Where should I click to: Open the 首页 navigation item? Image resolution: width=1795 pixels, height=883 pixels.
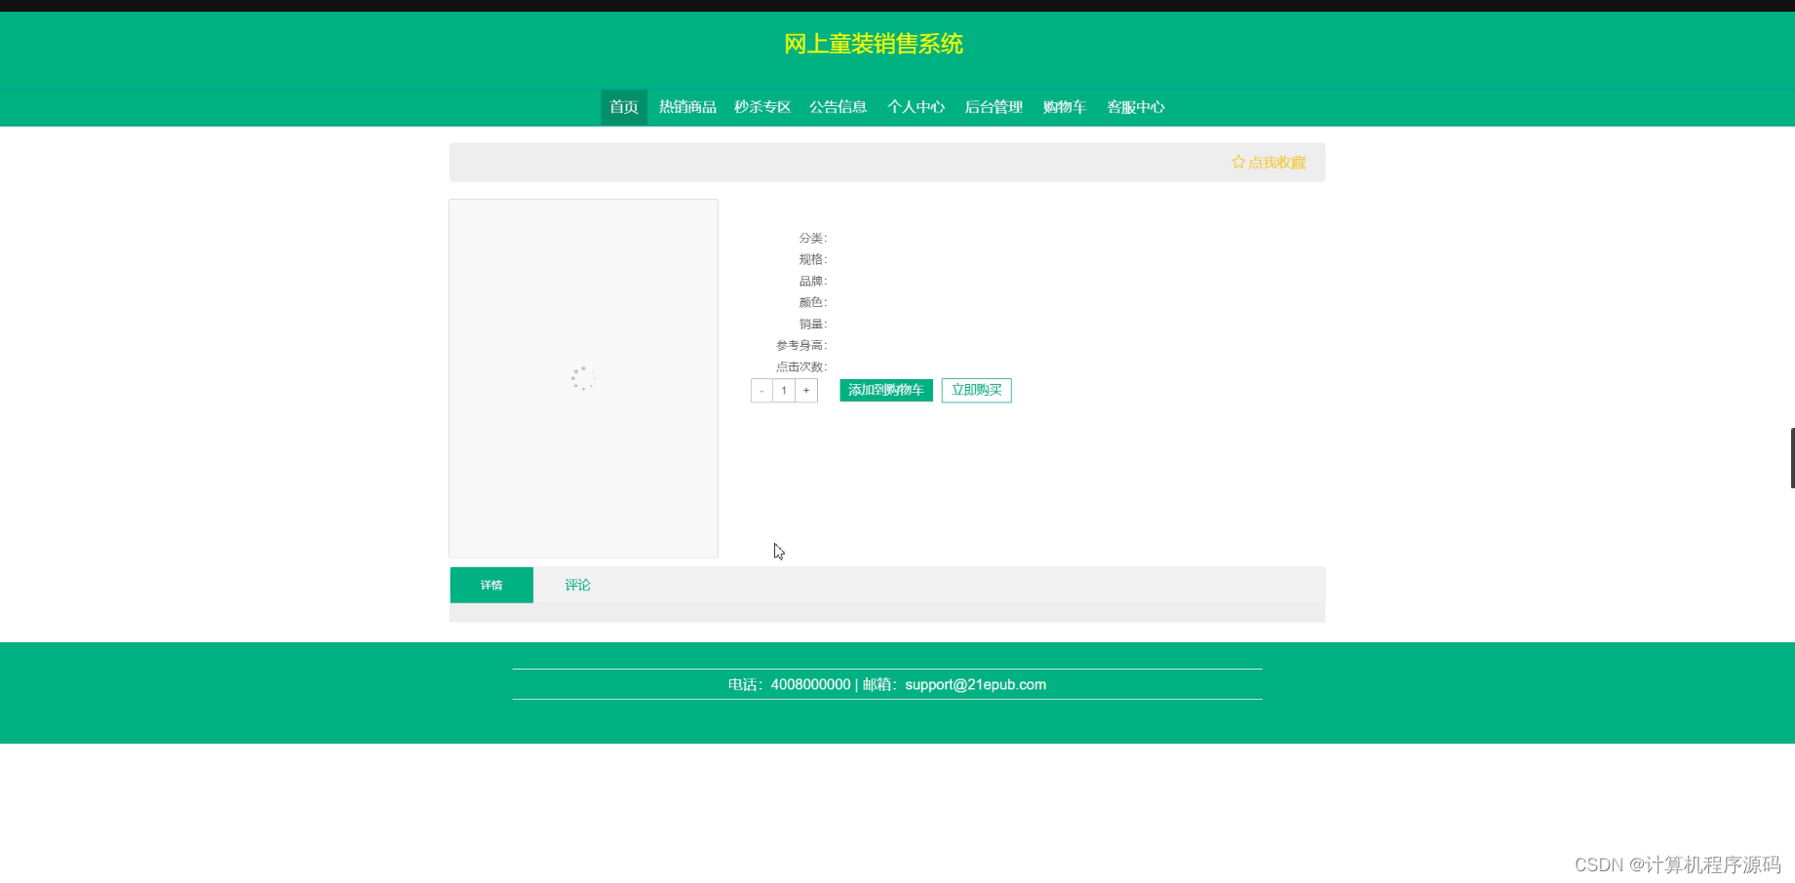coord(623,107)
